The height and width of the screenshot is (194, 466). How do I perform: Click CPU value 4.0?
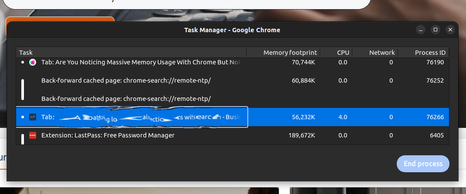click(343, 117)
